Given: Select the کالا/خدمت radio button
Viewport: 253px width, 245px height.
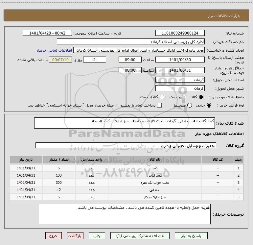Looking at the screenshot, I should tap(162, 97).
